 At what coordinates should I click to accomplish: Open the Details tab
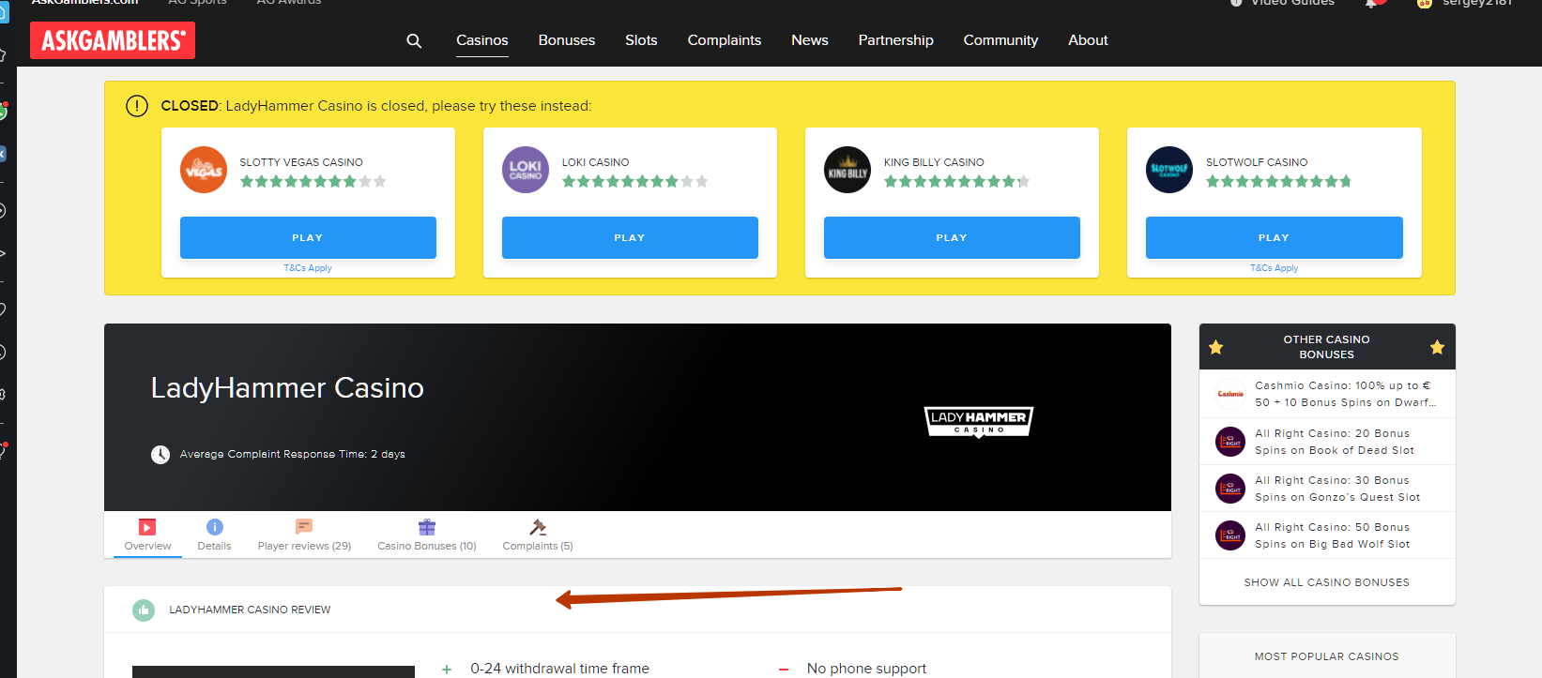214,535
